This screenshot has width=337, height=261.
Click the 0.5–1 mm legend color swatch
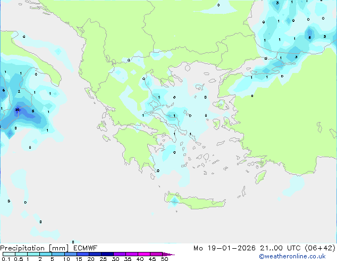[21, 254]
